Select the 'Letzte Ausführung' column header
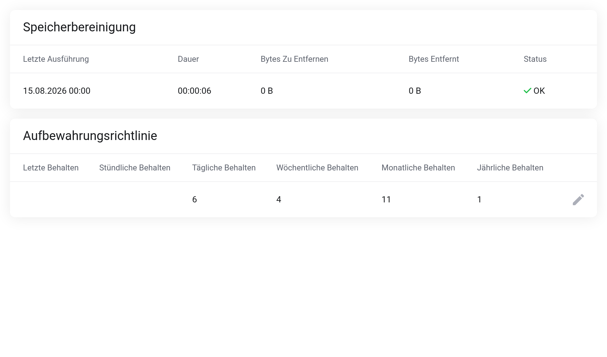 point(56,59)
